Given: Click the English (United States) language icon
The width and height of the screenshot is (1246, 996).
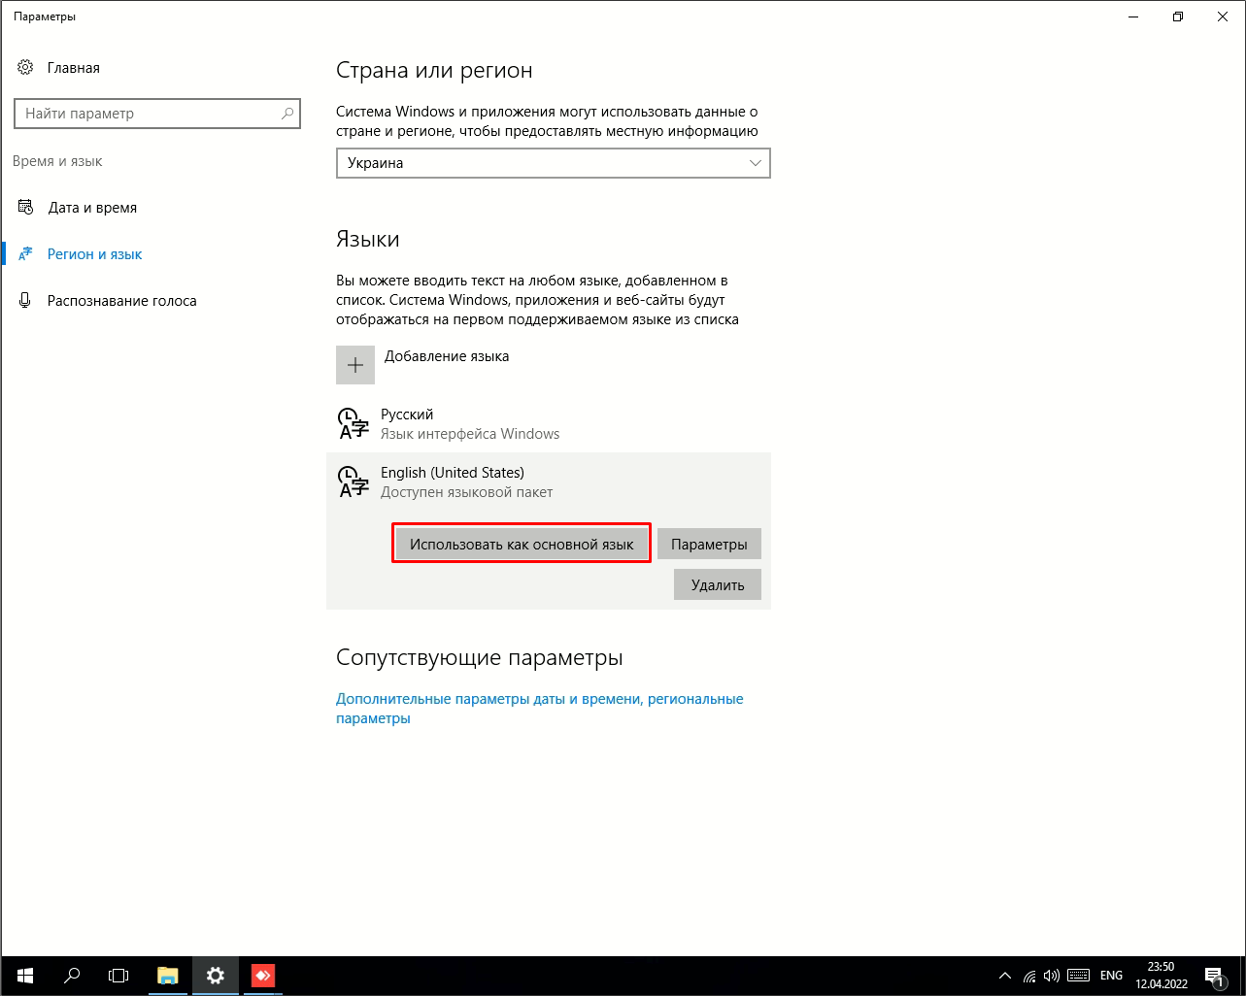Looking at the screenshot, I should click(x=353, y=481).
